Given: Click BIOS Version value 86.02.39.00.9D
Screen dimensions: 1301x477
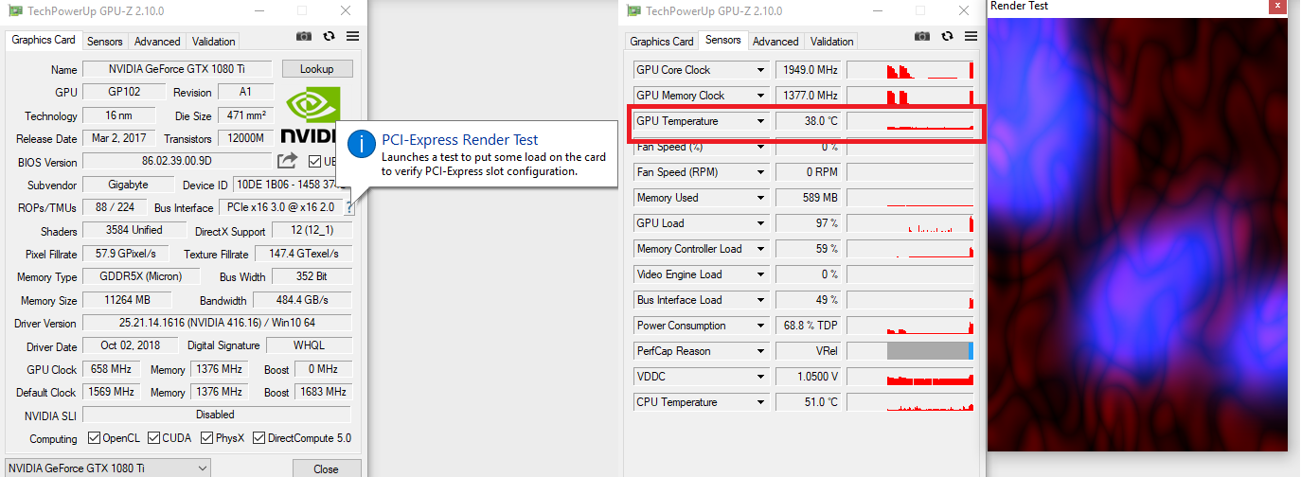Looking at the screenshot, I should pos(177,162).
